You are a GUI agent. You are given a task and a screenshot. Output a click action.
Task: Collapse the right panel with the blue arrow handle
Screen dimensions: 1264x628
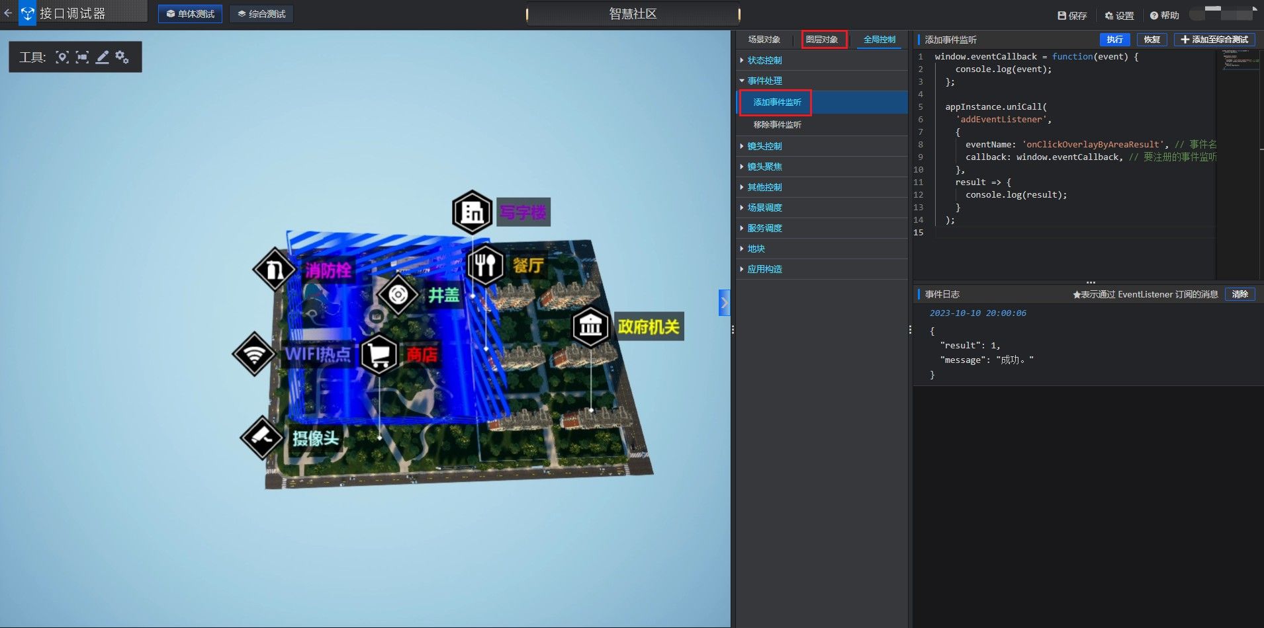(x=724, y=303)
